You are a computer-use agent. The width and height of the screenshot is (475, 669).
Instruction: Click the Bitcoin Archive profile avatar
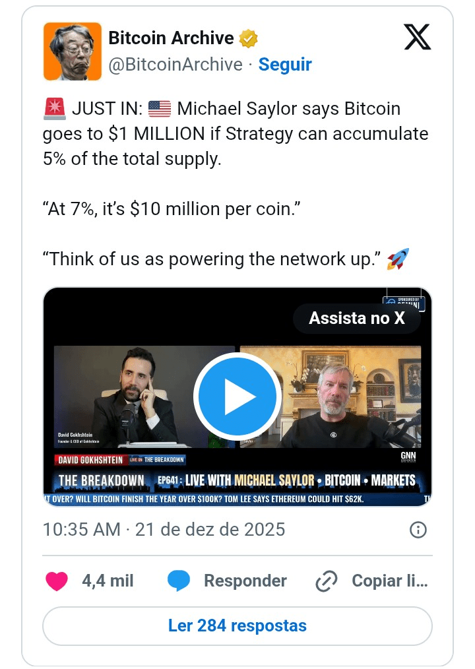coord(73,51)
